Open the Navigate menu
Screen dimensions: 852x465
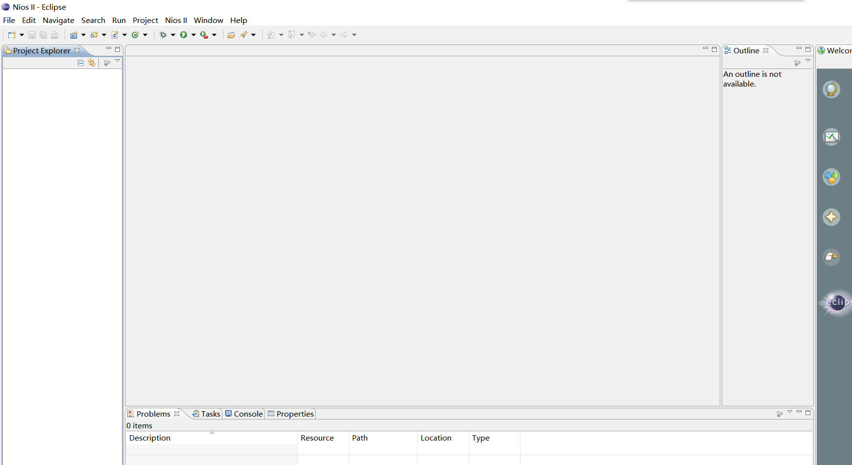click(x=58, y=20)
